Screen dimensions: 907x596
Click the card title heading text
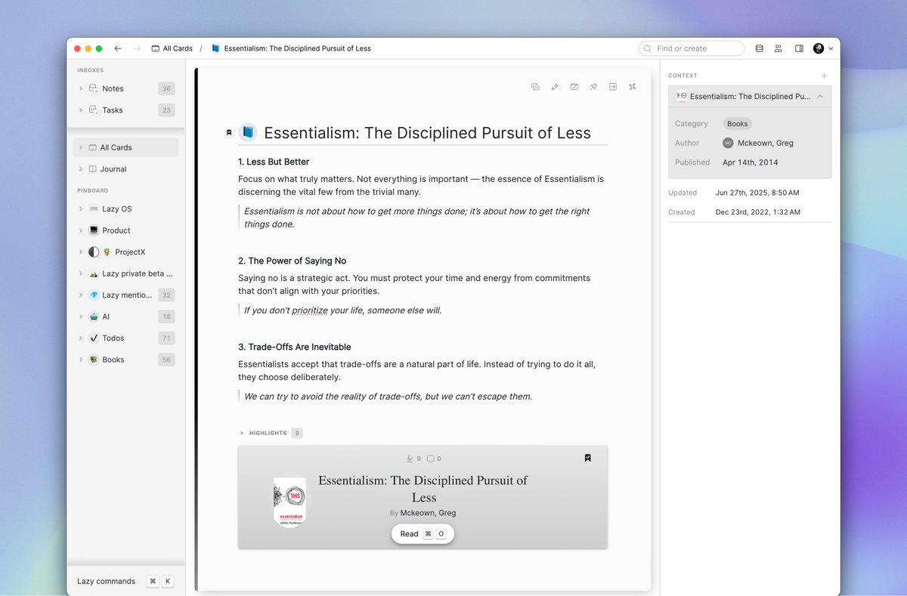pyautogui.click(x=427, y=133)
